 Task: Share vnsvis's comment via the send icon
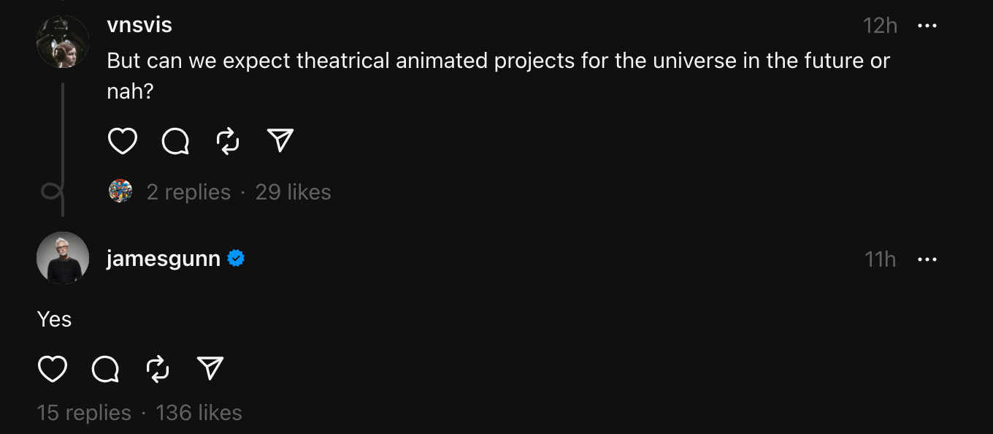(x=280, y=140)
